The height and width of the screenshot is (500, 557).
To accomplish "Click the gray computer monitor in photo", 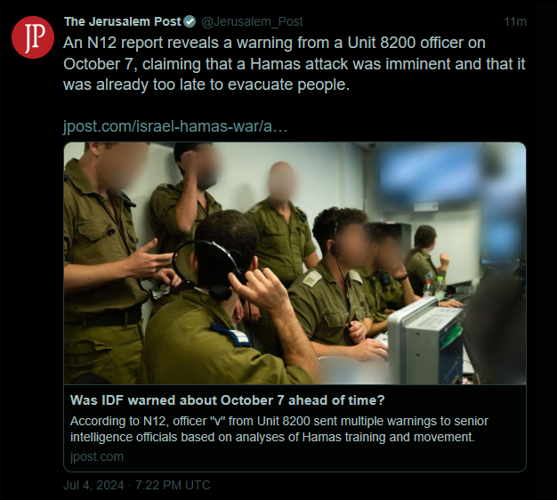I will click(x=425, y=341).
